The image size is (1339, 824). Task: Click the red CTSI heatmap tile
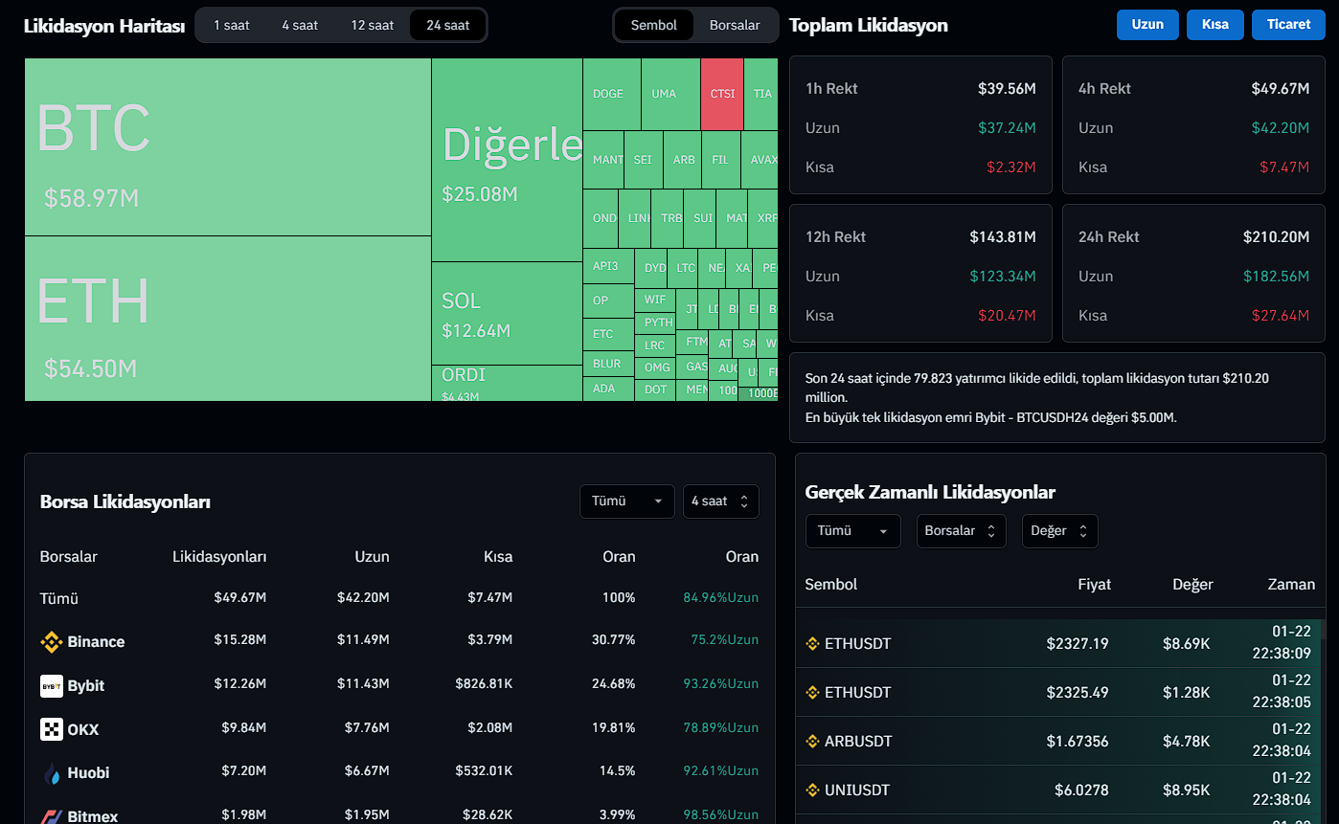722,94
